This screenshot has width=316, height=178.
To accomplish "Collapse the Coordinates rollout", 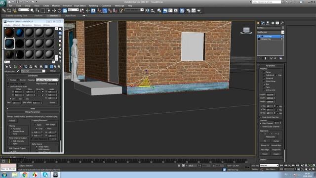I will pyautogui.click(x=33, y=76).
